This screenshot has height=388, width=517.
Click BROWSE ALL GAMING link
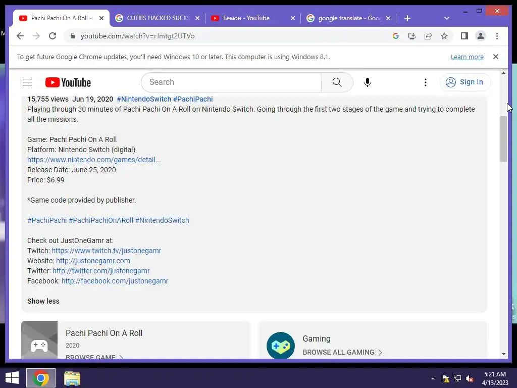click(x=342, y=352)
